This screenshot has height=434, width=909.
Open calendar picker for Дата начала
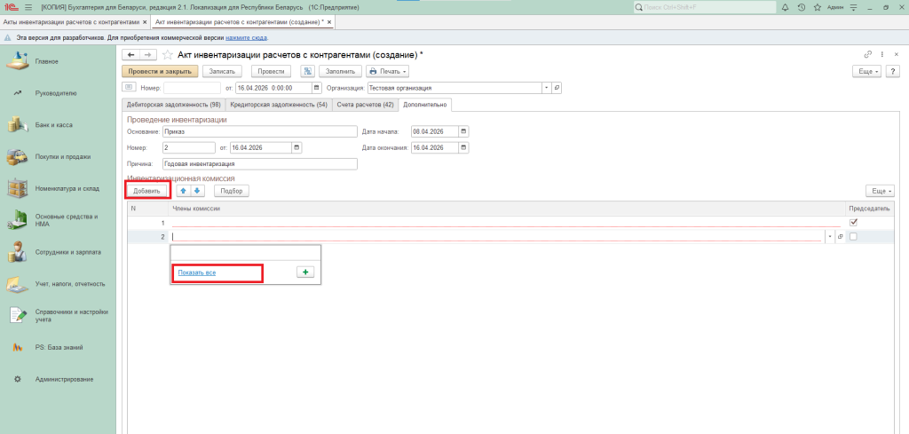(462, 131)
